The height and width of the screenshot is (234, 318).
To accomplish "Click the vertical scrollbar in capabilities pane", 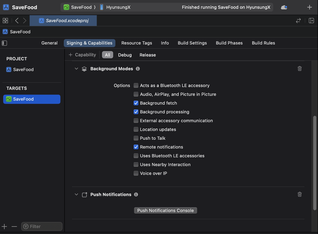I will click(315, 163).
